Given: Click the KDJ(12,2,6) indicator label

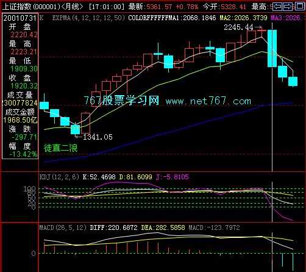Looking at the screenshot, I should click(x=59, y=177).
